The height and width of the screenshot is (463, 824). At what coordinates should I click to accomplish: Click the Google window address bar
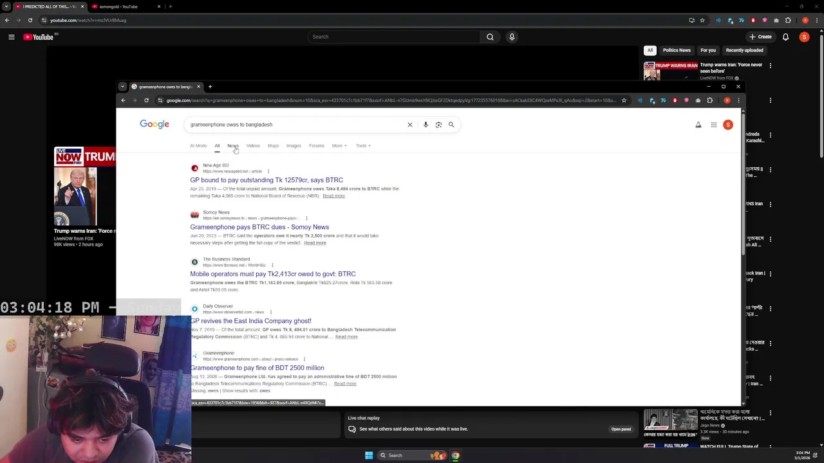[x=391, y=100]
